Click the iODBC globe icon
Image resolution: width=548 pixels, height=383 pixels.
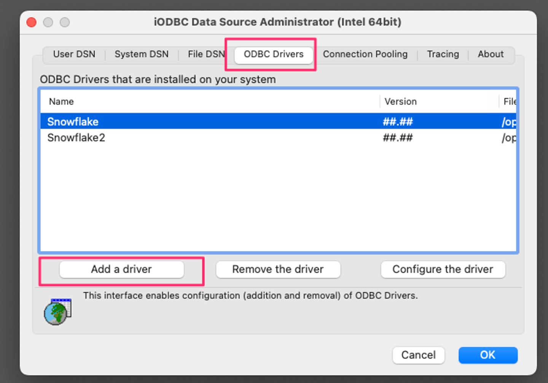(x=57, y=312)
